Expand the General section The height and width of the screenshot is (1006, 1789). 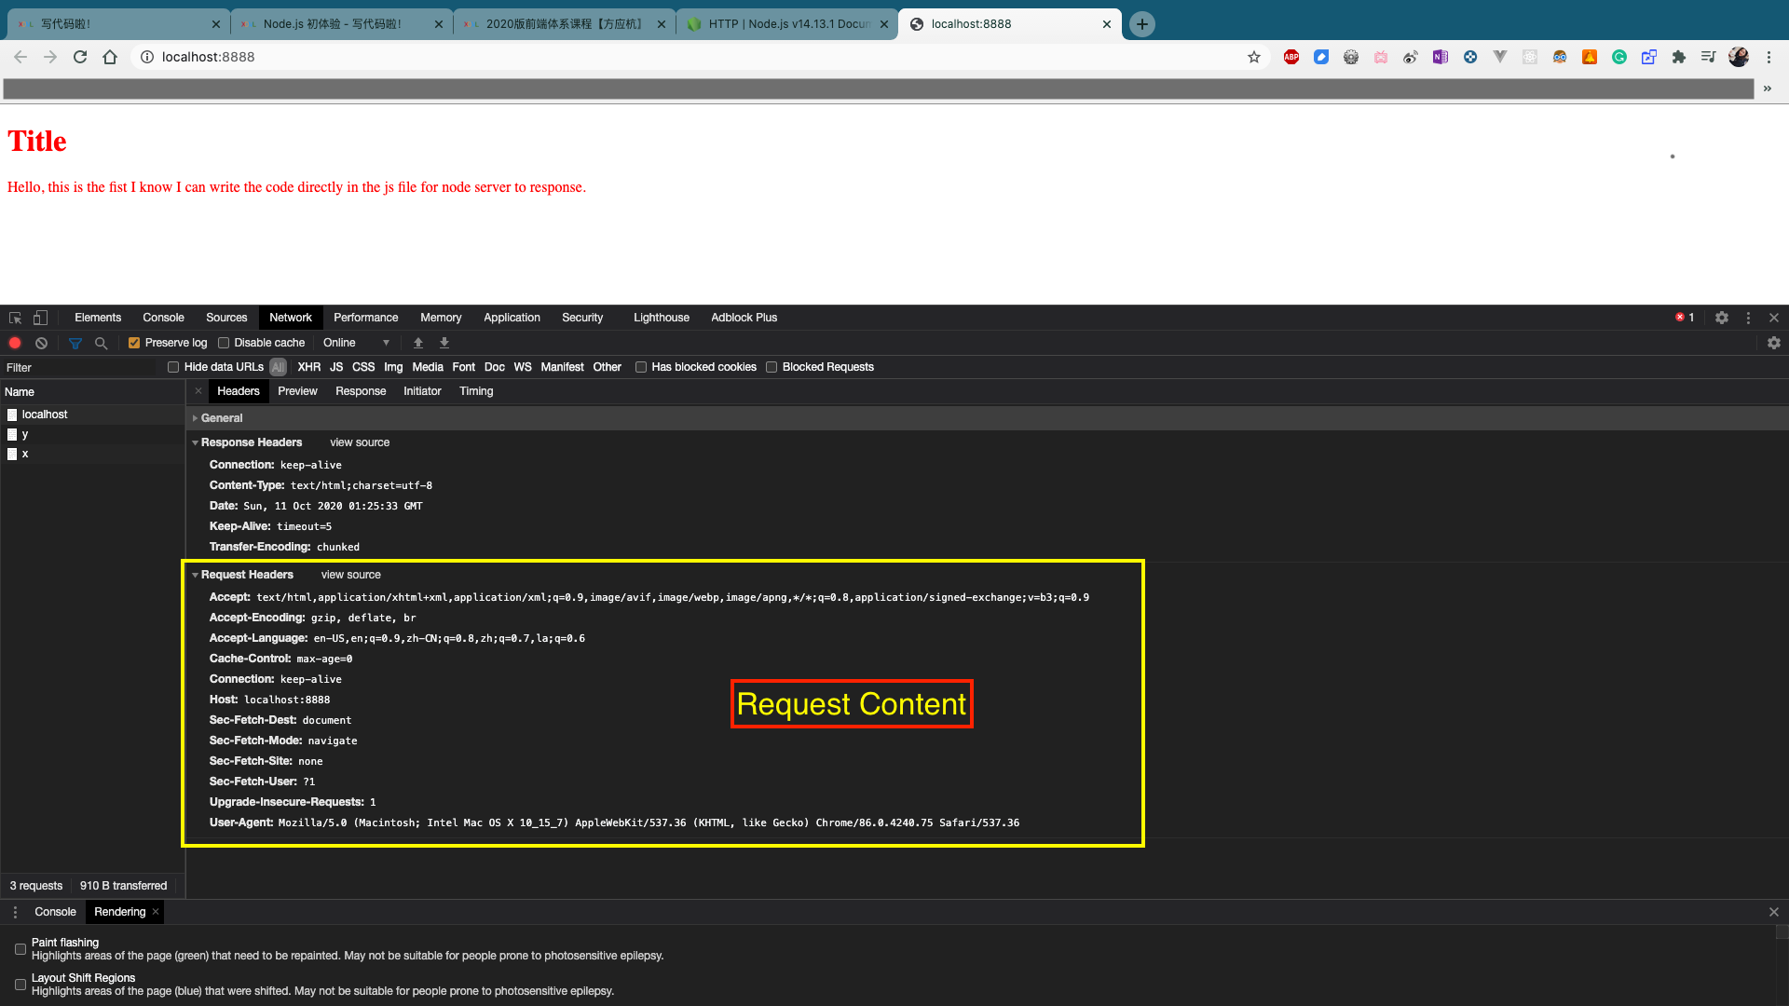tap(222, 418)
